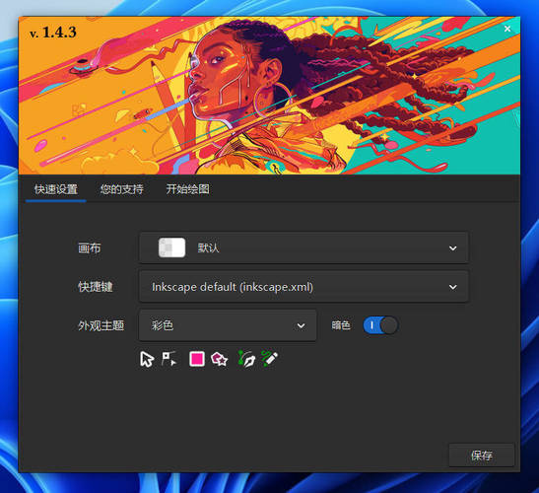Open the 快捷键 keyboard shortcuts dropdown

pyautogui.click(x=303, y=287)
